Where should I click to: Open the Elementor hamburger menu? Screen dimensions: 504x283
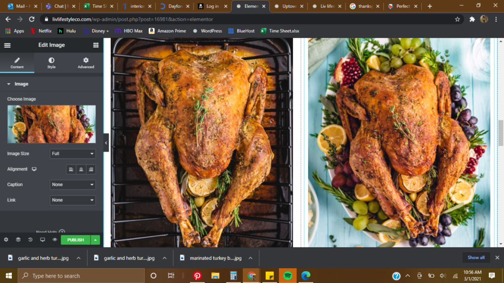coord(7,45)
